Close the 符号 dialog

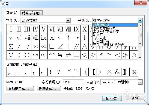point(141,3)
